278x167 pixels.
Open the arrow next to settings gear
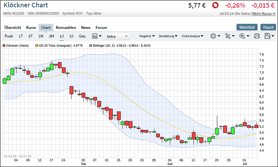[219, 36]
